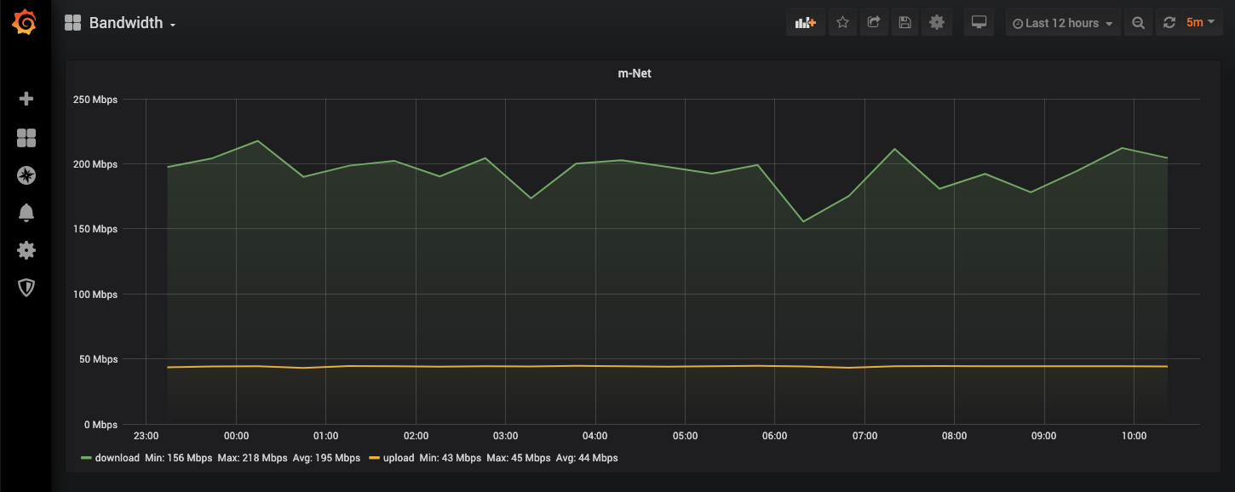Click the 10:00 x-axis time label
Image resolution: width=1235 pixels, height=492 pixels.
(1134, 436)
